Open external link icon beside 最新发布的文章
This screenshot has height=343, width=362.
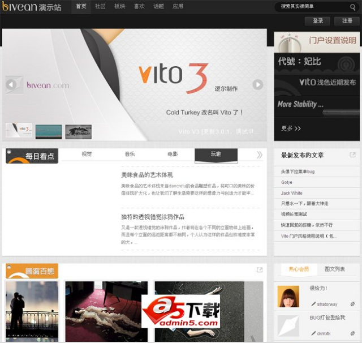point(352,155)
